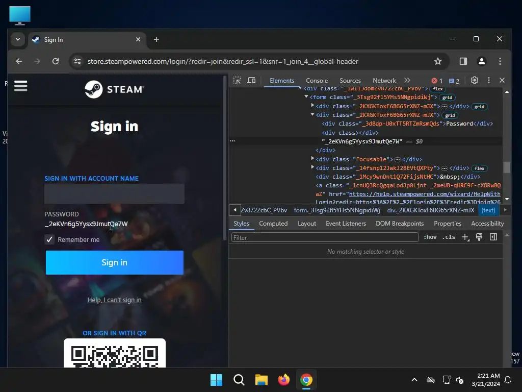Reload the Steam login page

[56, 61]
